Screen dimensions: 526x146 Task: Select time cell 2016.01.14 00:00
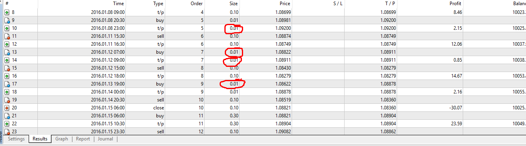click(107, 92)
